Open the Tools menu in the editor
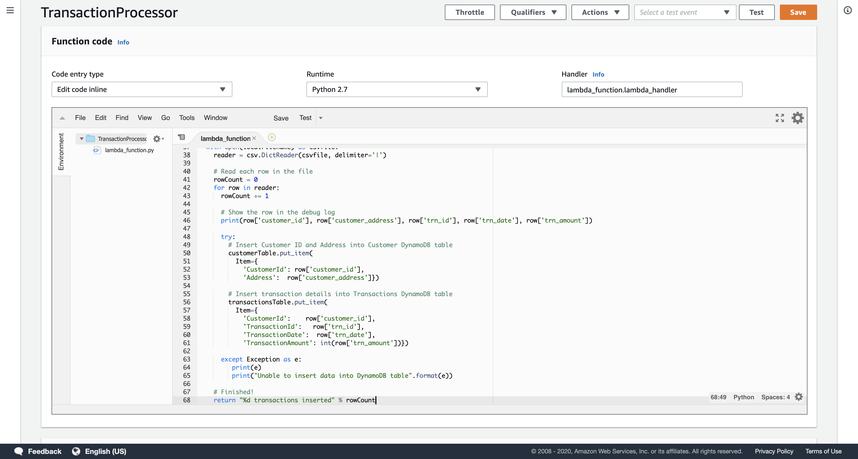Image resolution: width=858 pixels, height=459 pixels. tap(186, 118)
